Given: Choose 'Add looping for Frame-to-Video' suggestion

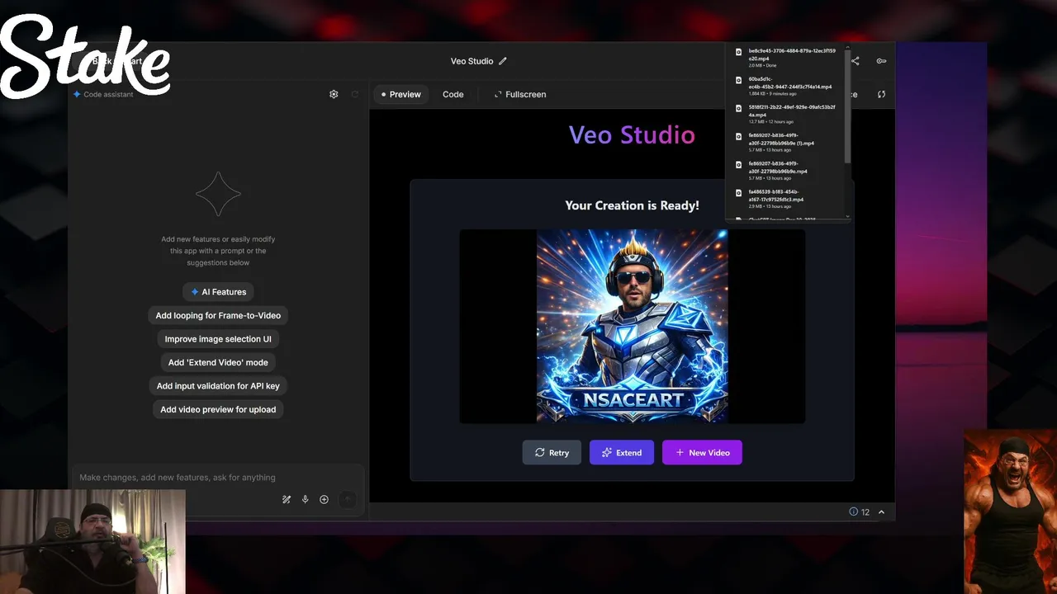Looking at the screenshot, I should coord(218,315).
